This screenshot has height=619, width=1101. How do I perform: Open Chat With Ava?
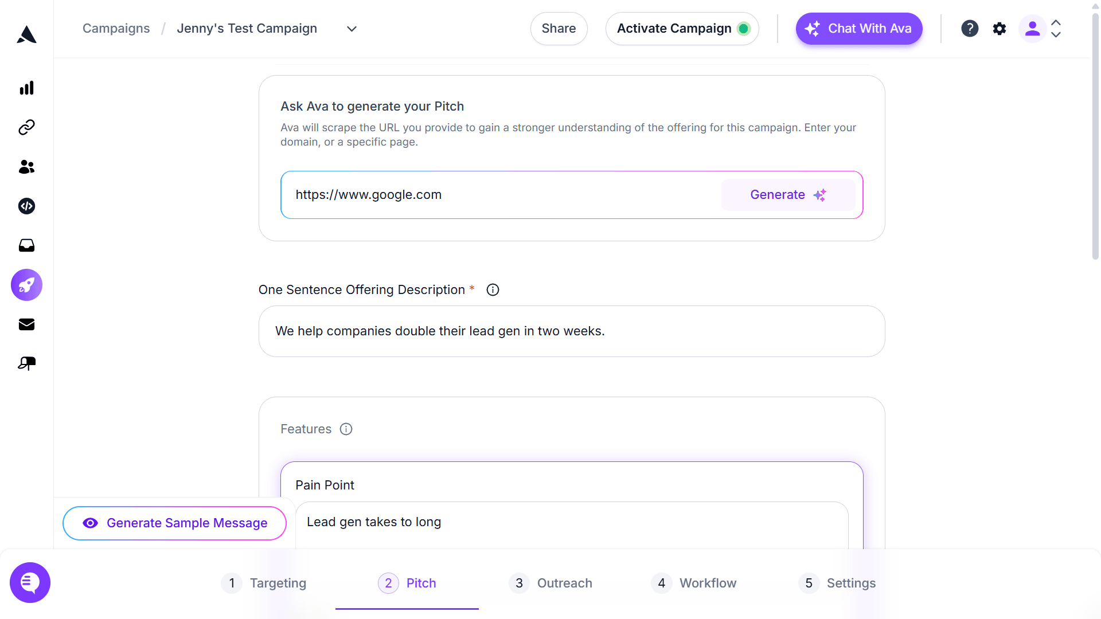(858, 28)
